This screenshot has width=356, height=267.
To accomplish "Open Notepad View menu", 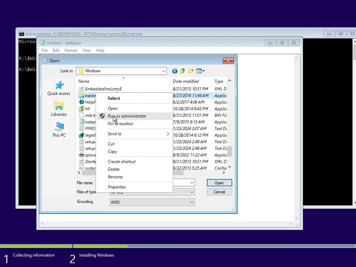I will point(87,50).
